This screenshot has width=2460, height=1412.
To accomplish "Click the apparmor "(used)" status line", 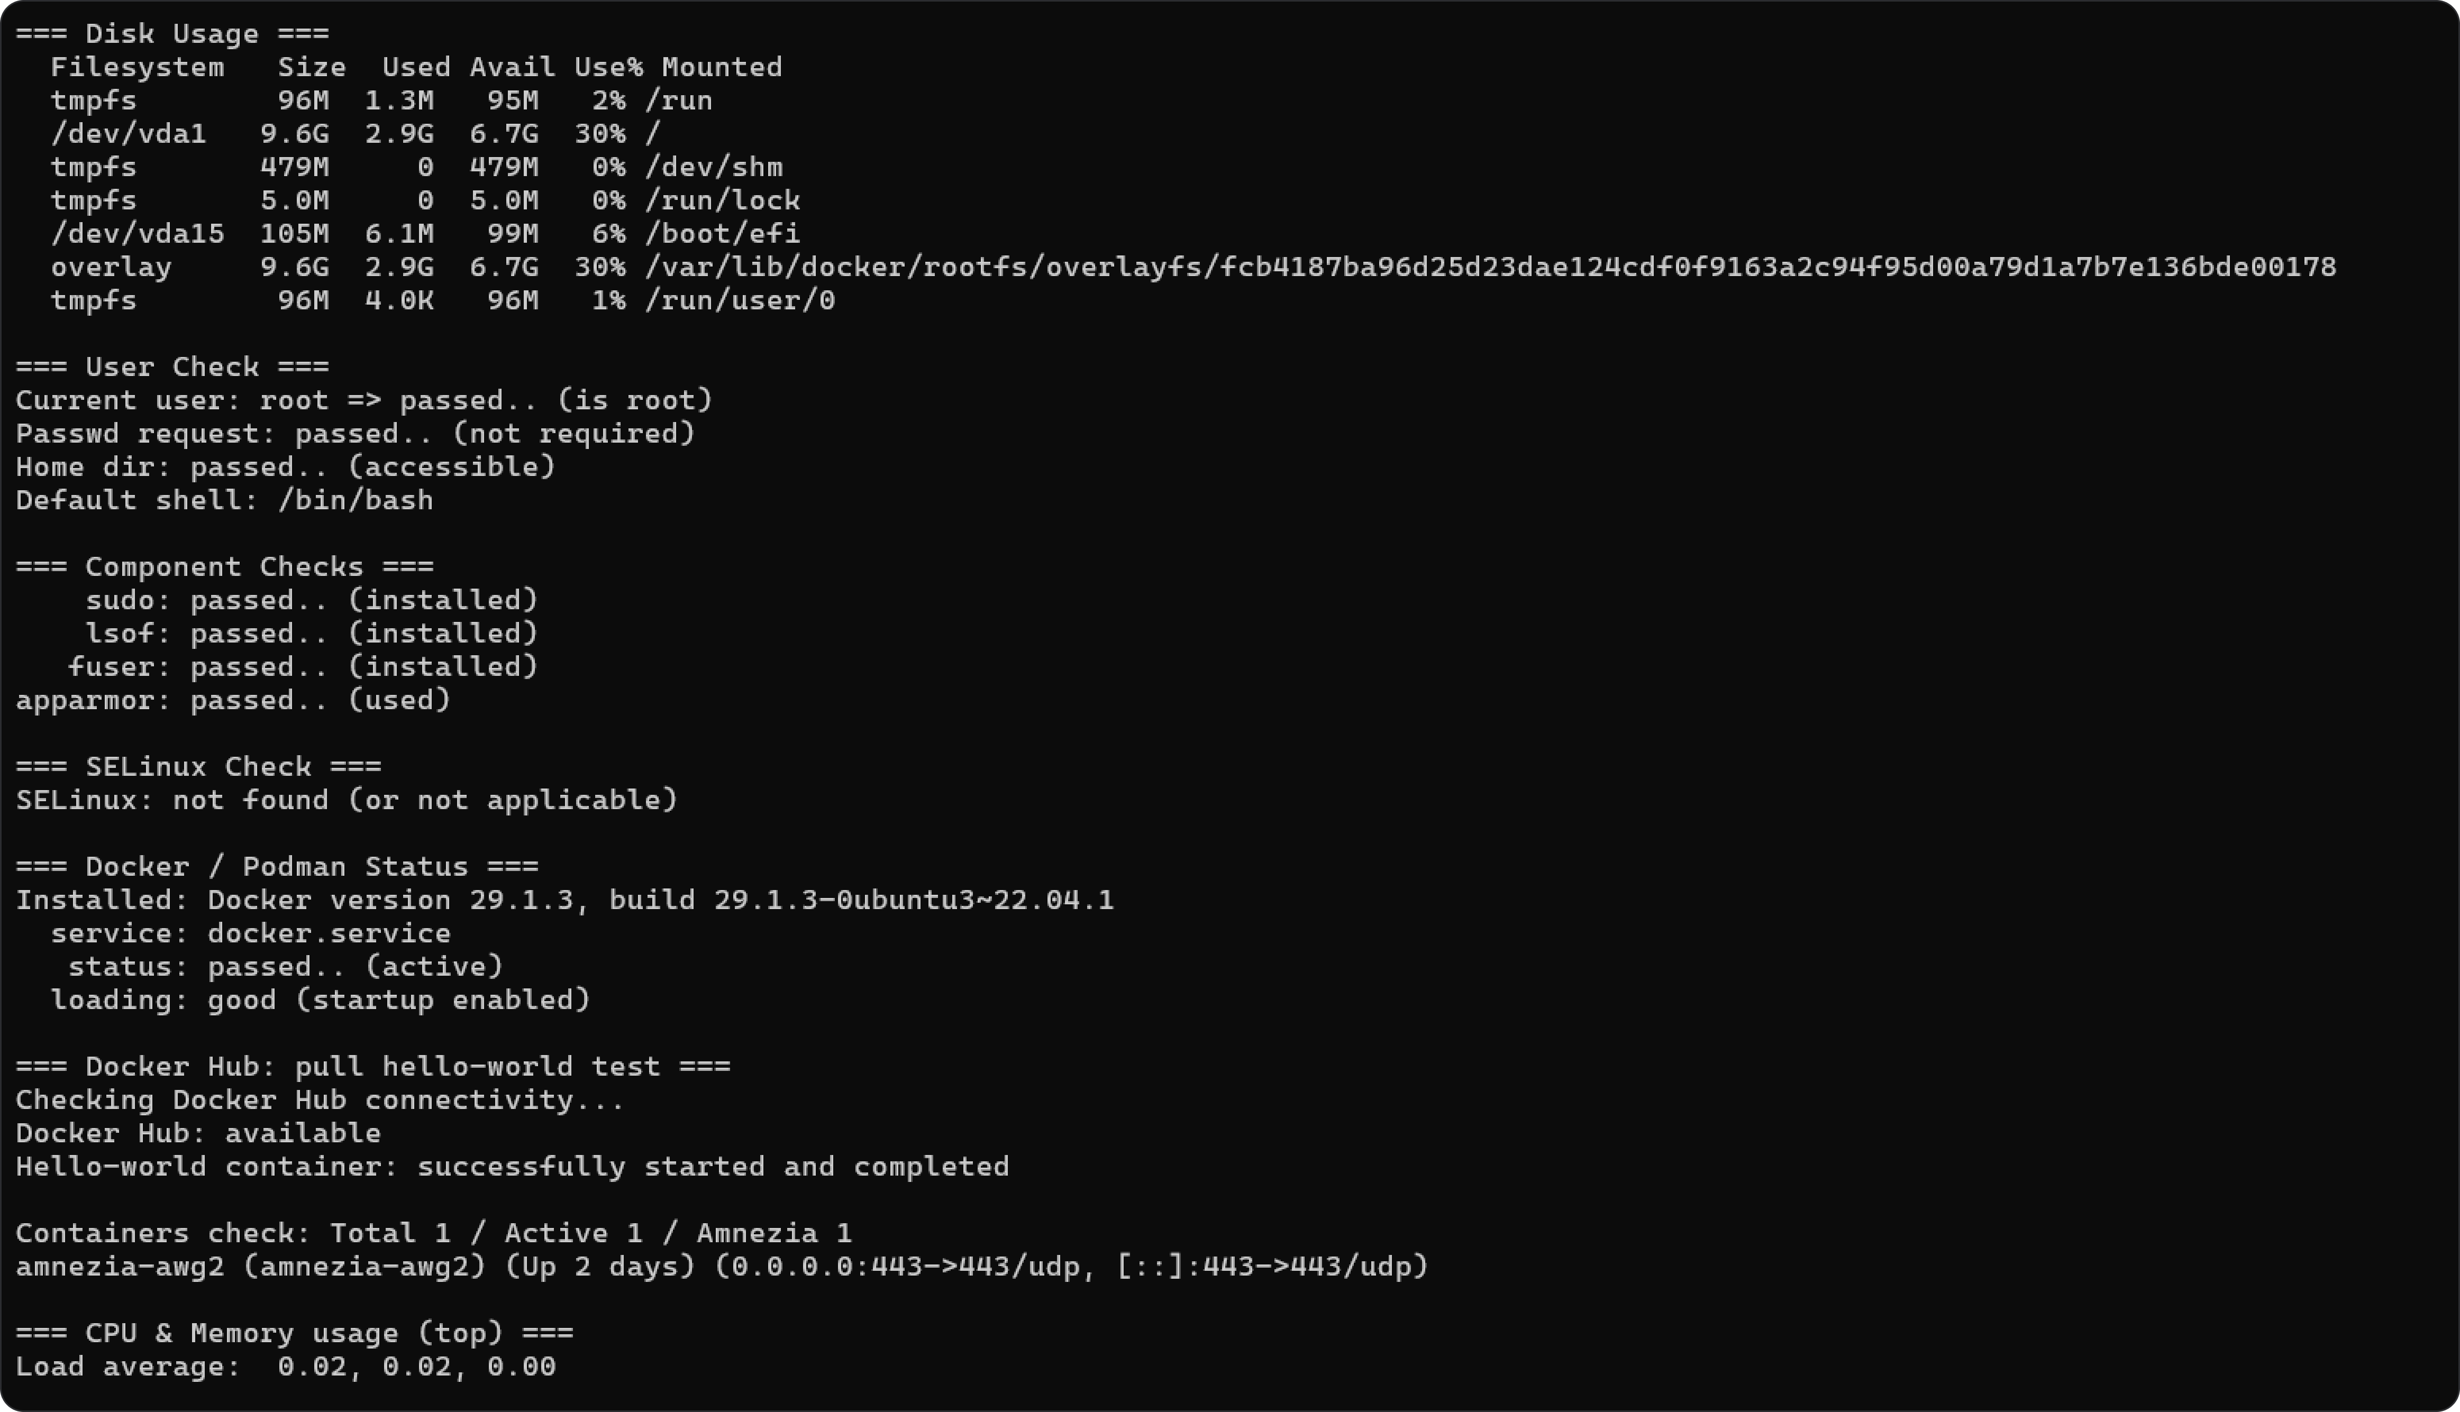I will tap(234, 700).
